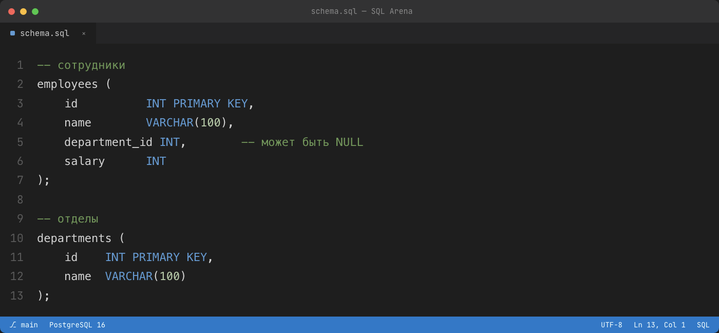Click line number 8 in the gutter
Screen dimensions: 719x333
pos(20,200)
